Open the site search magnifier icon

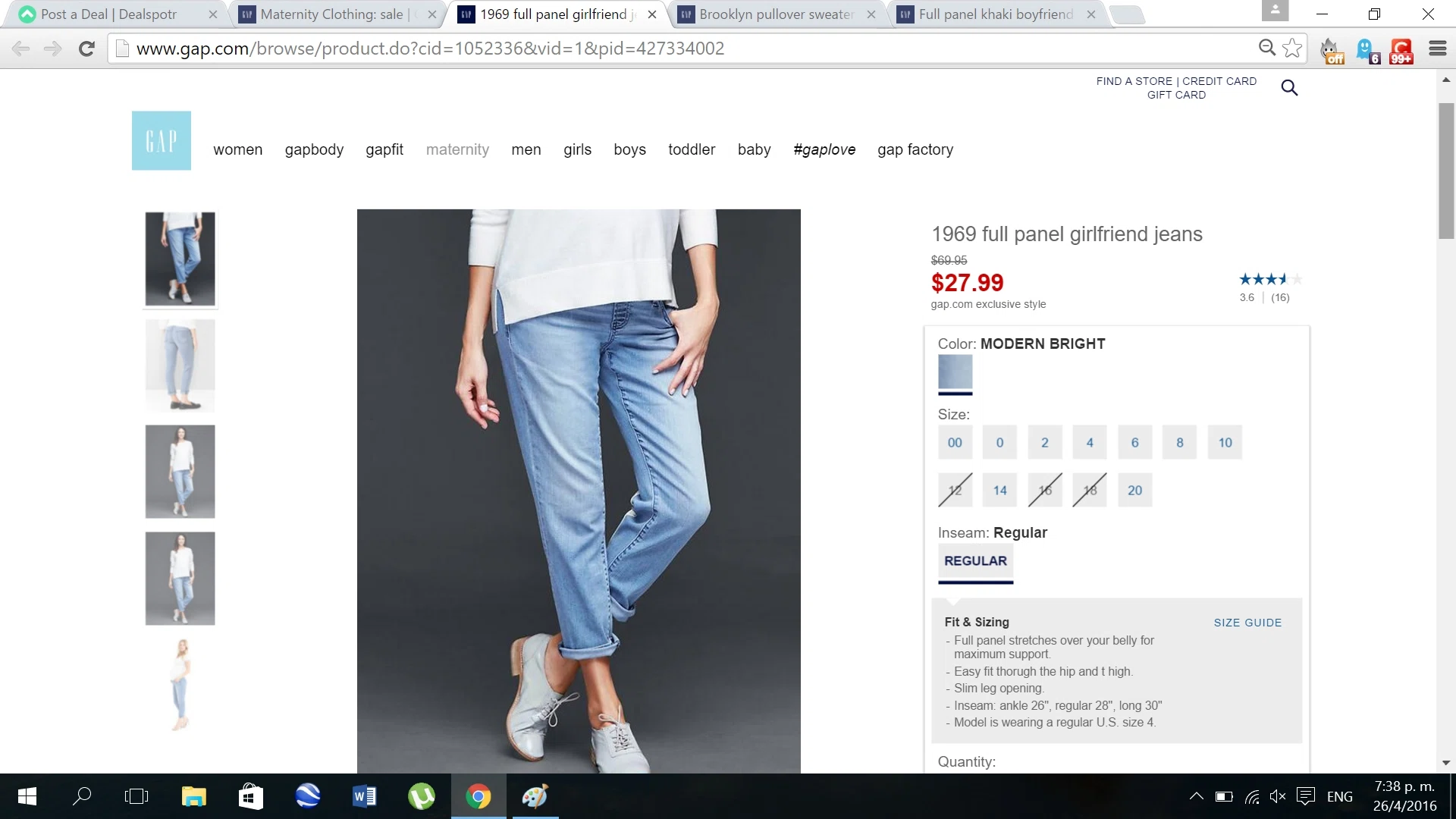(x=1289, y=88)
